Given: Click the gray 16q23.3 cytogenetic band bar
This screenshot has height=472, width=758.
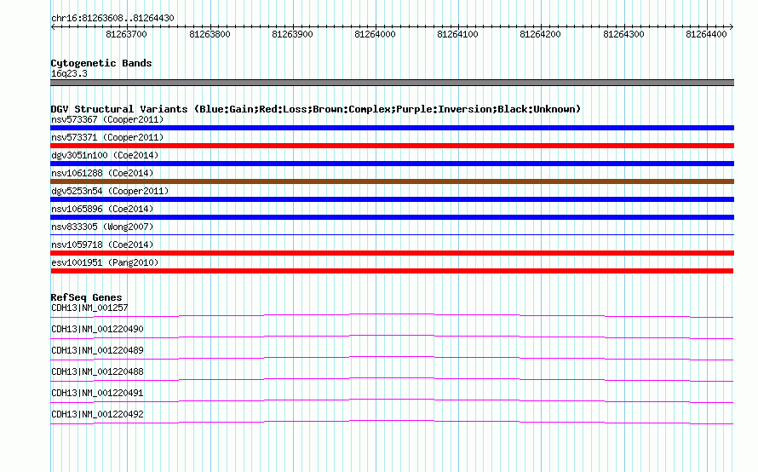Looking at the screenshot, I should click(392, 83).
